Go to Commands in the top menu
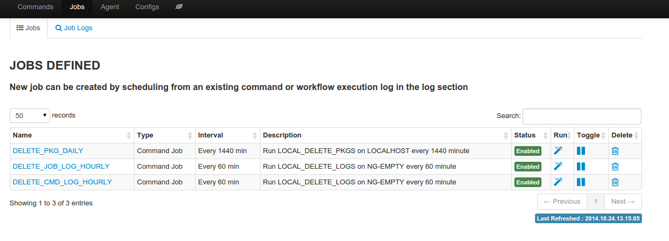Image resolution: width=669 pixels, height=241 pixels. pos(36,7)
